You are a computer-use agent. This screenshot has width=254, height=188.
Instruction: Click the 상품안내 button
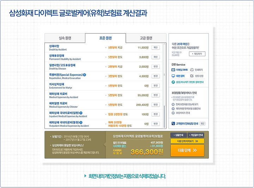pos(179,135)
